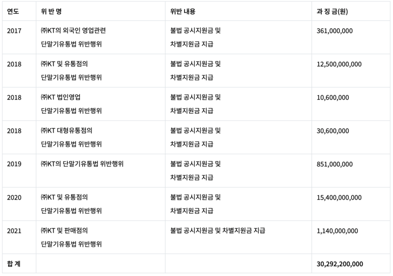Screen dimensions: 393x276
Task: Click the 2021 year cell
Action: 14,231
